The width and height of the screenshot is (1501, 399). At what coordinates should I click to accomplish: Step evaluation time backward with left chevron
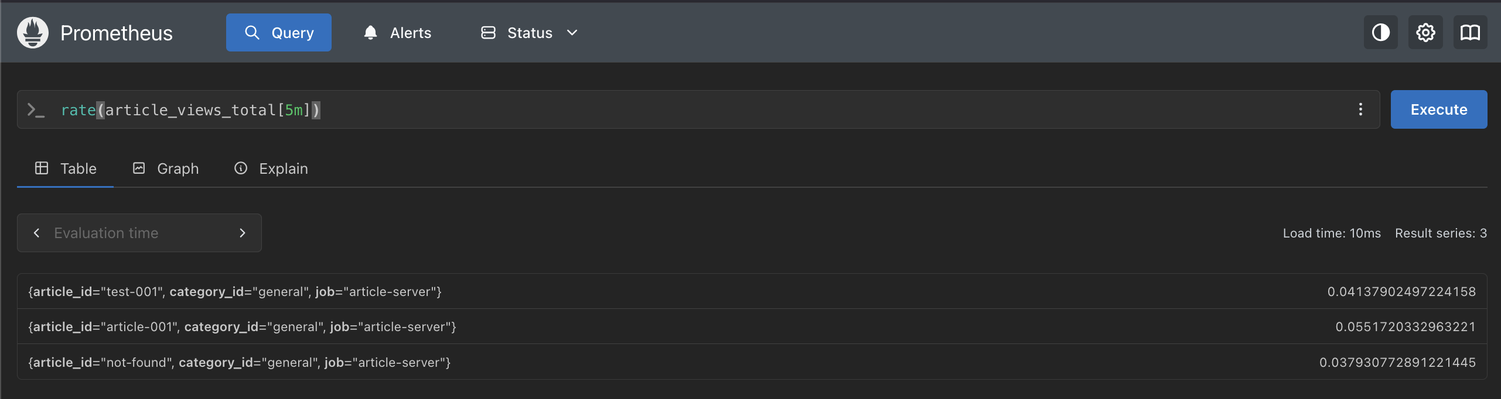(37, 233)
